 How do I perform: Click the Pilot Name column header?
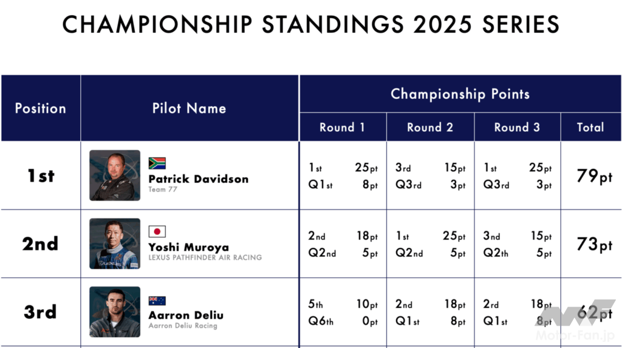point(189,109)
